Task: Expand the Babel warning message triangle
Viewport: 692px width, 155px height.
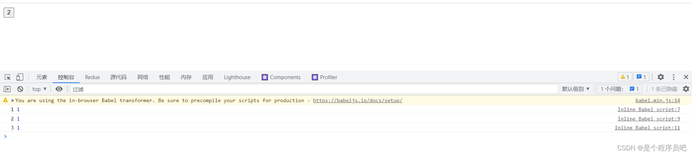Action: click(x=13, y=101)
